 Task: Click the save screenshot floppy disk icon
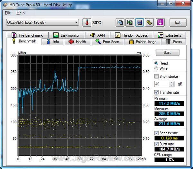(x=140, y=22)
